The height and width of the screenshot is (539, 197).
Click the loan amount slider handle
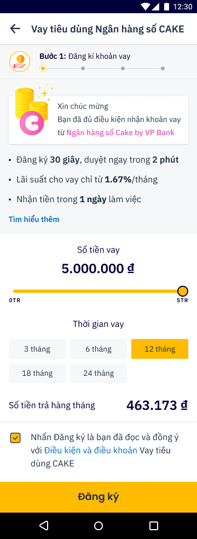[183, 291]
